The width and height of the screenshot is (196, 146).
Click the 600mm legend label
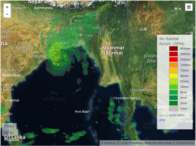coord(185,49)
